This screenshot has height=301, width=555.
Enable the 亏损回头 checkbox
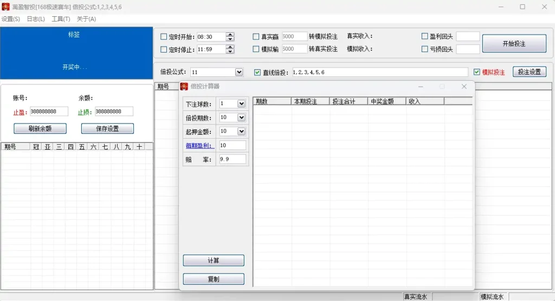tap(425, 49)
